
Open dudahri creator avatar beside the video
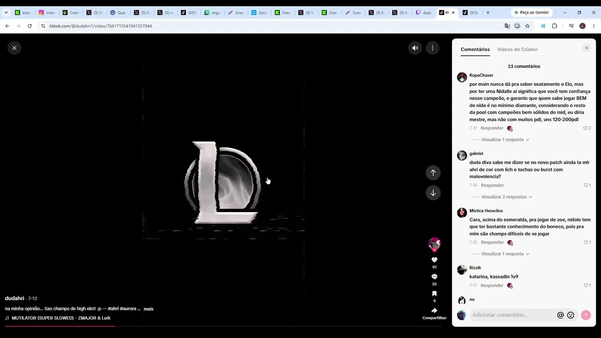click(x=434, y=244)
